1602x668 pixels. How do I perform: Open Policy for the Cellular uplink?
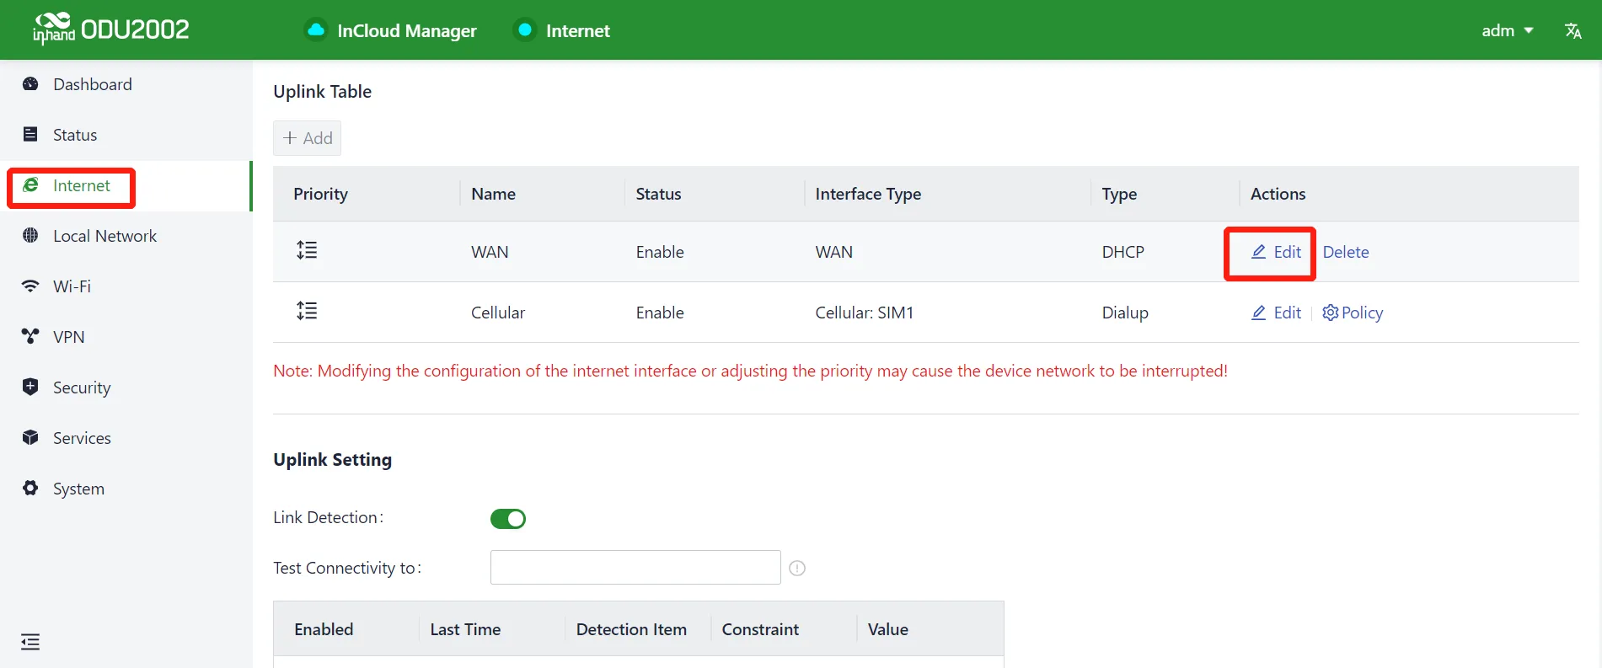tap(1353, 313)
